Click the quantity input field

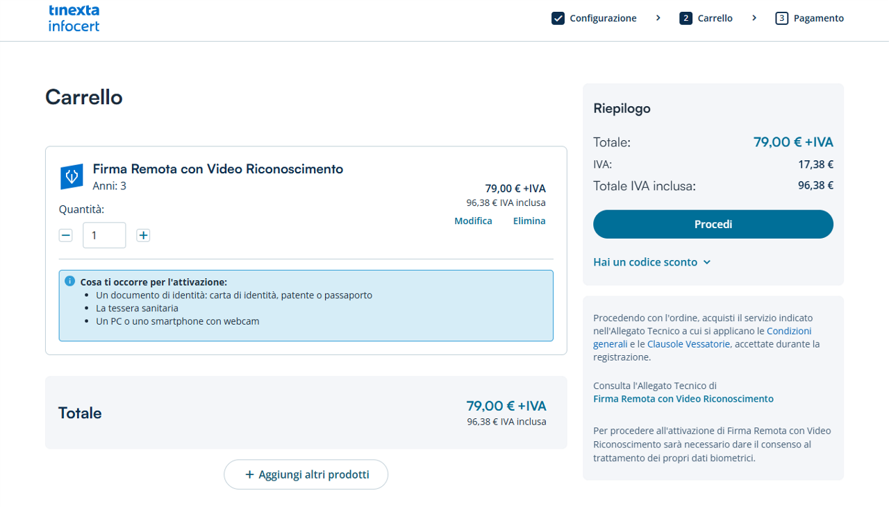[x=104, y=235]
